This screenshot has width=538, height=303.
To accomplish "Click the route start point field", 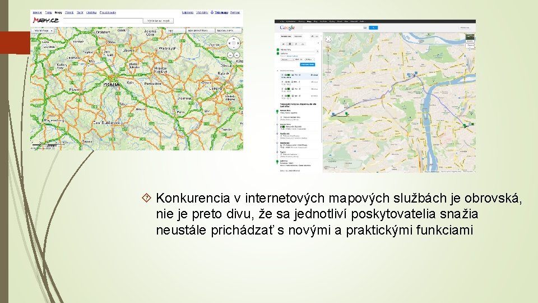I will (298, 50).
